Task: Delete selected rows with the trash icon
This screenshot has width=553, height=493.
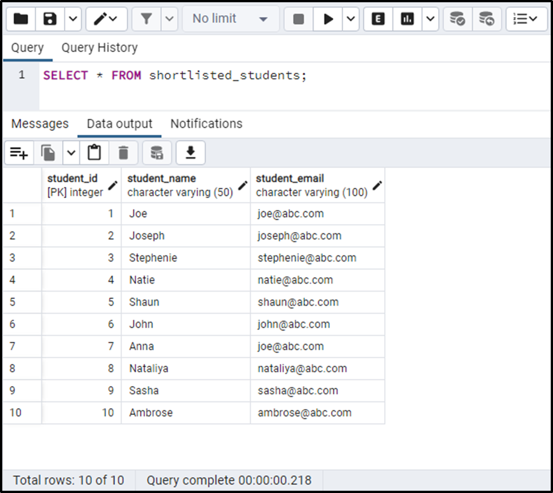Action: click(123, 152)
